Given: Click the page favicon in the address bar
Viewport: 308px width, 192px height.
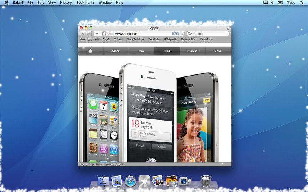Looking at the screenshot, I should pyautogui.click(x=104, y=34).
